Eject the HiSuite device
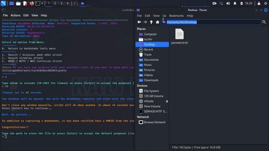Screen dimensions: 269x151 pos(167,102)
